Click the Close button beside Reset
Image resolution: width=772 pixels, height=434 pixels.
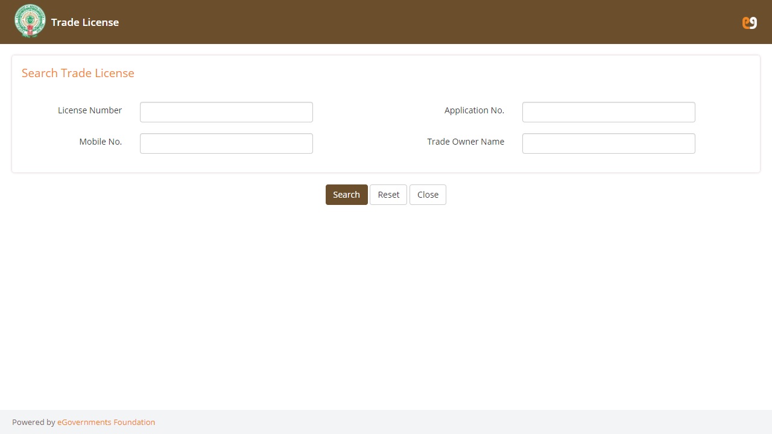point(428,195)
